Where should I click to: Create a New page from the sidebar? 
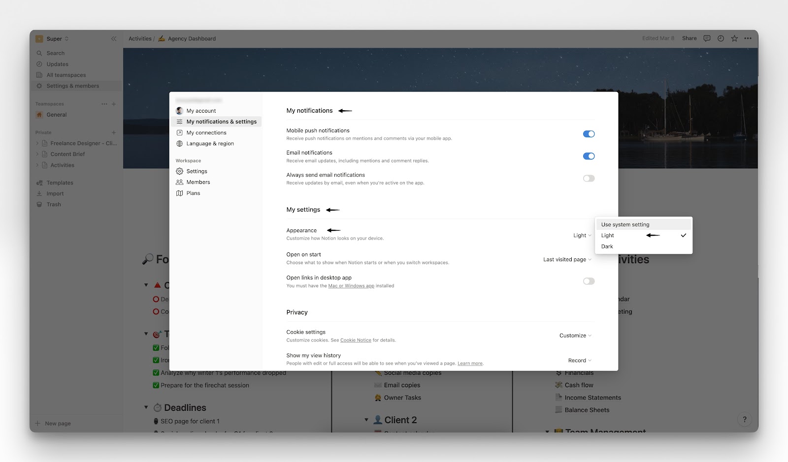pyautogui.click(x=53, y=423)
